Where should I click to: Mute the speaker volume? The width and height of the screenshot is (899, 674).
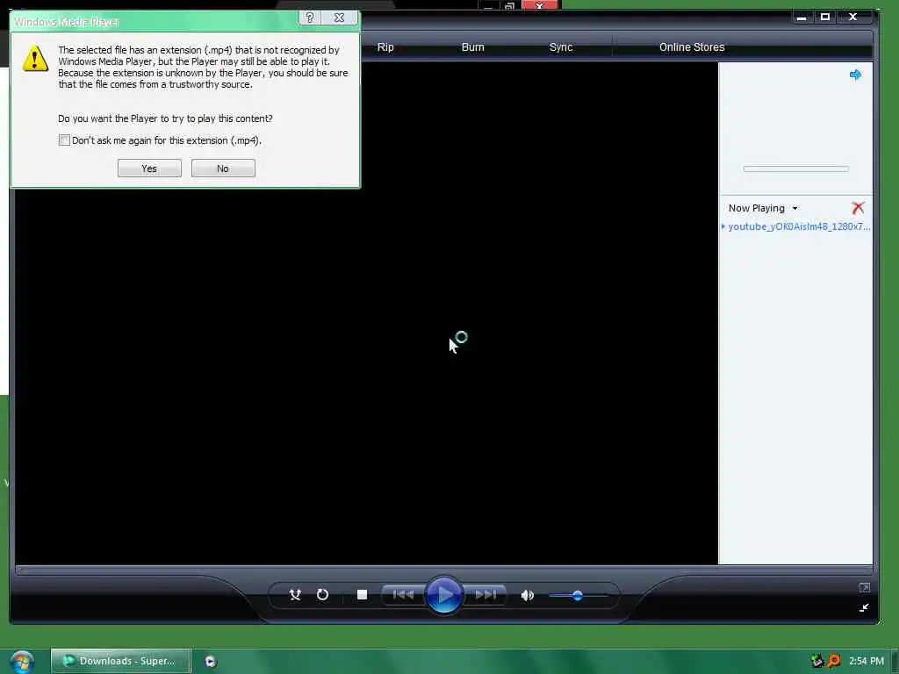pyautogui.click(x=527, y=595)
